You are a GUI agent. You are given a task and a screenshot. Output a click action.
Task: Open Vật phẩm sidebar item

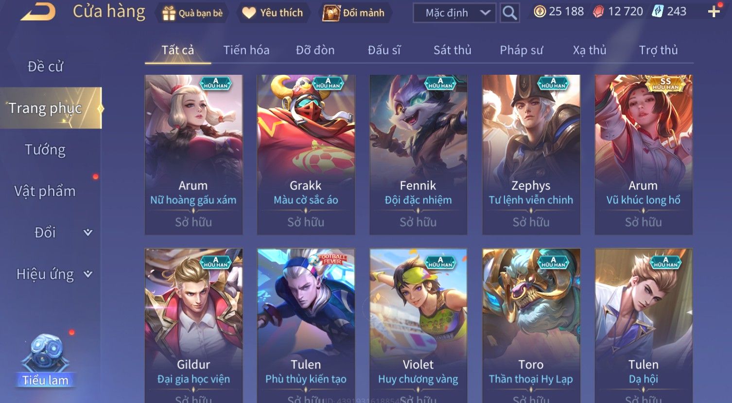(45, 191)
